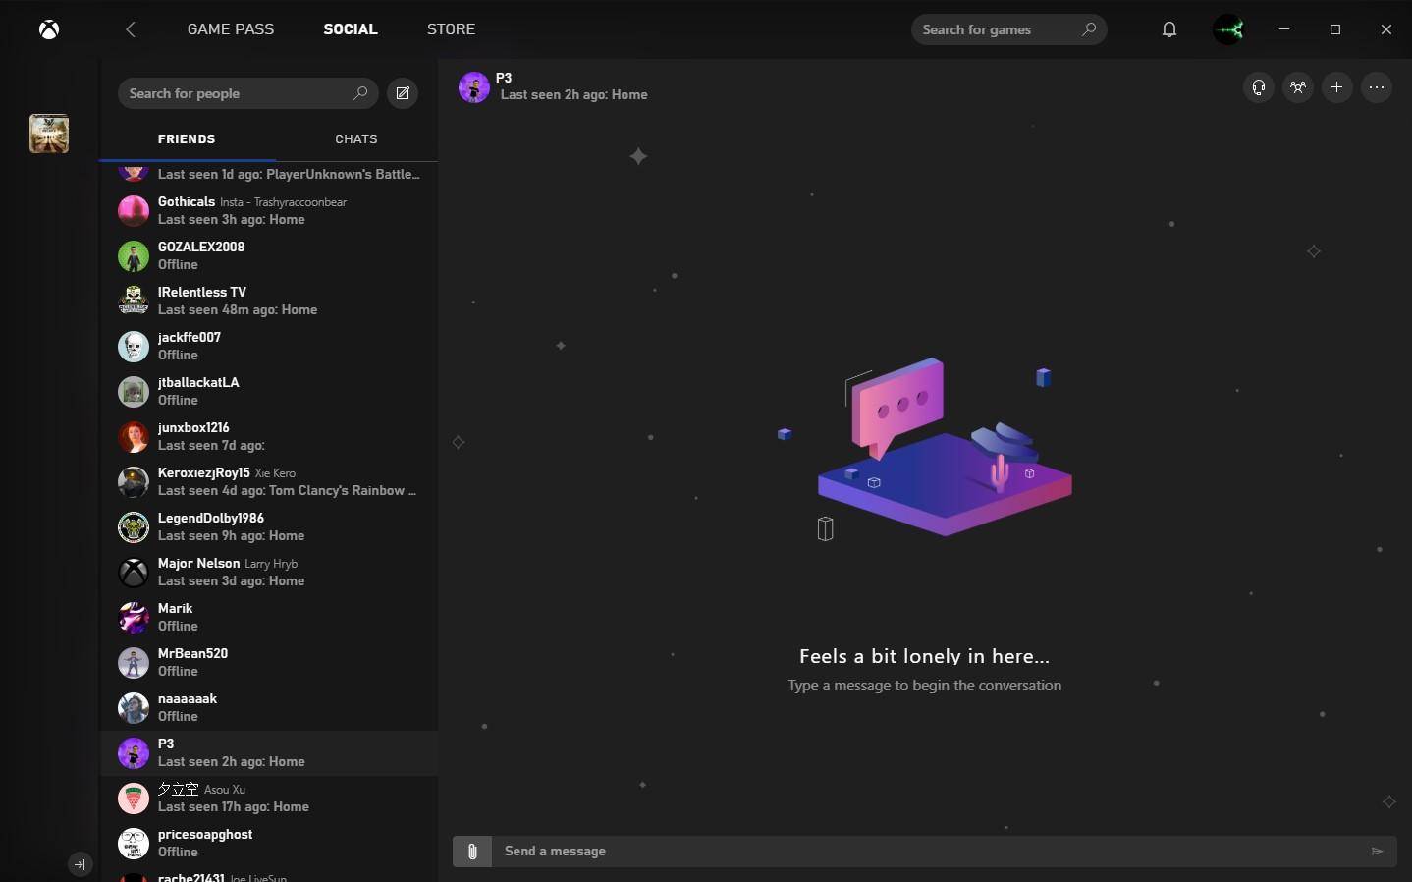Screen dimensions: 1412x882
Task: Open the SOCIAL tab
Action: click(x=351, y=29)
